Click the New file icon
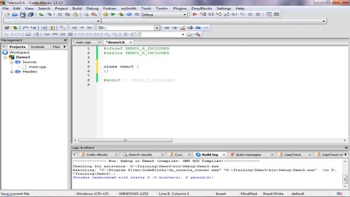This screenshot has width=350, height=197. (7, 15)
